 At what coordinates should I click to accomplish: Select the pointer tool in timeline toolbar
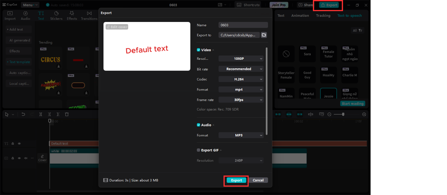(x=7, y=114)
